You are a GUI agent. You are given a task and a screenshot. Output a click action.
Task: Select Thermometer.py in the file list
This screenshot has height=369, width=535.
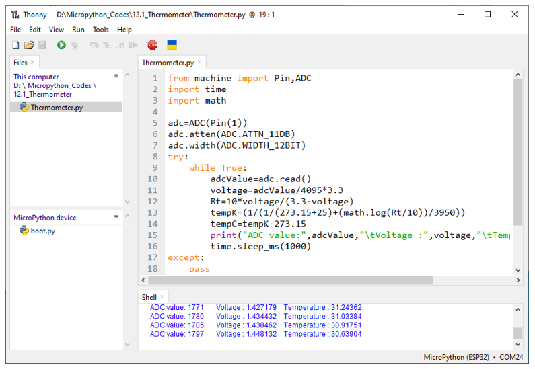66,107
